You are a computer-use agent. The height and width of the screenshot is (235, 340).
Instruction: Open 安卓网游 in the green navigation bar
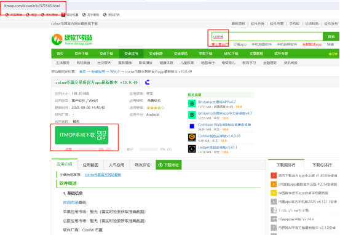click(156, 54)
